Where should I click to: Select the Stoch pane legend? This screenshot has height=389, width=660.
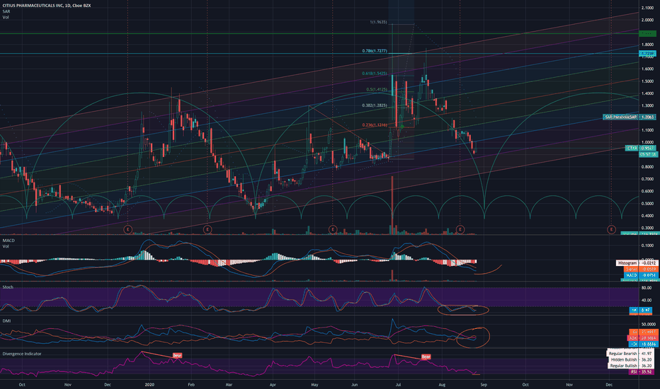[x=8, y=287]
